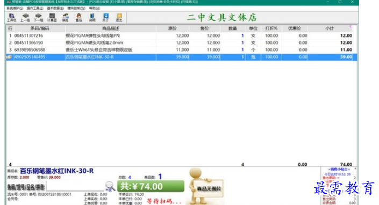Click the red 等待扫码... status text
379x205 pixels.
click(x=164, y=201)
